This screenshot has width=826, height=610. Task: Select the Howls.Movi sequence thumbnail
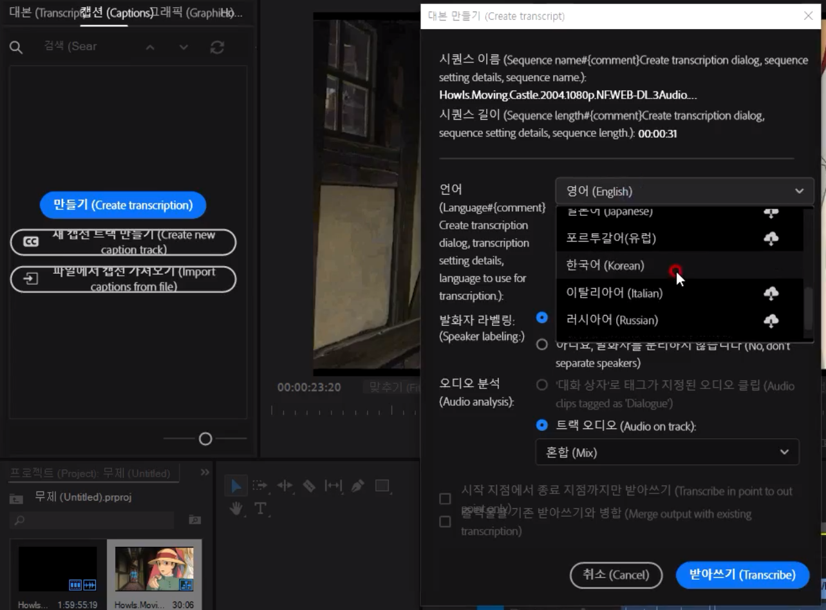155,569
